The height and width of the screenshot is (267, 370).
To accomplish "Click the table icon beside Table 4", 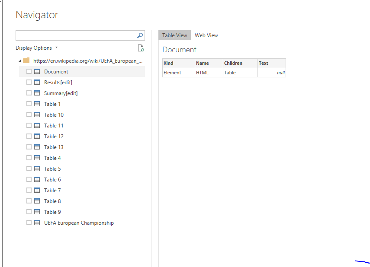I will coord(37,158).
